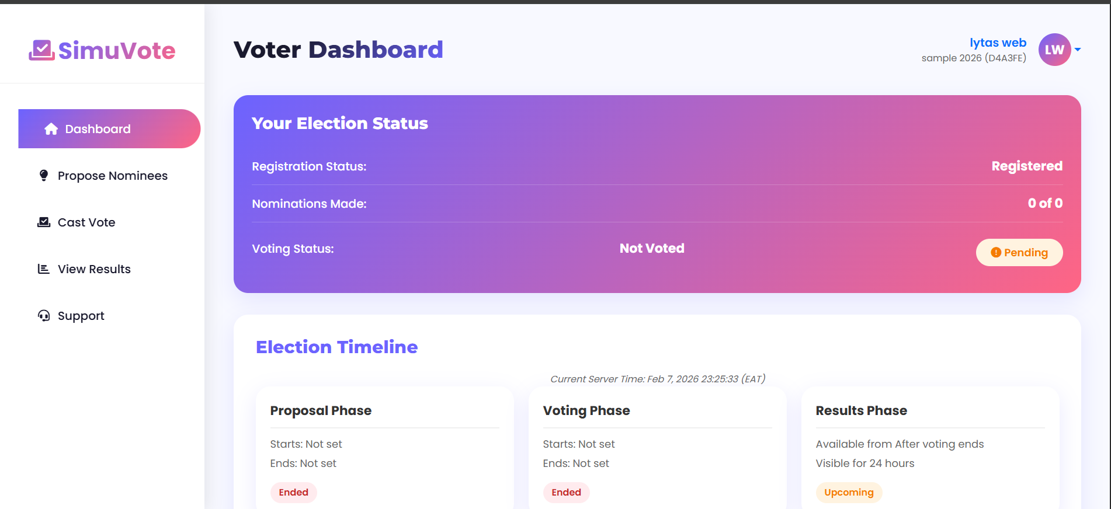Toggle the Pending voting status badge
The height and width of the screenshot is (509, 1111).
[1019, 252]
